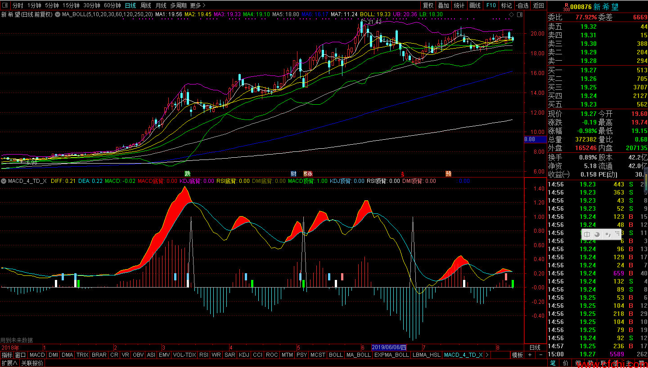Zoom in with the plus button
The width and height of the screenshot is (648, 368).
(530, 355)
